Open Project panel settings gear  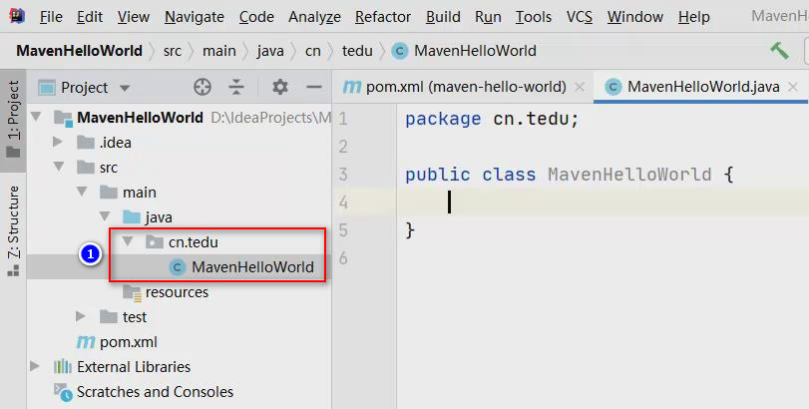pyautogui.click(x=280, y=87)
